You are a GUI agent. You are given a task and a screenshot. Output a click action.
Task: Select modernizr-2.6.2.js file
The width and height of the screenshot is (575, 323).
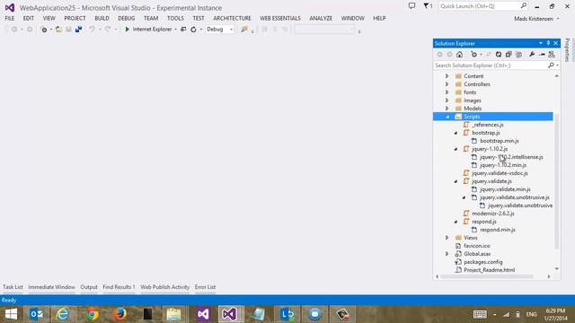pos(493,214)
